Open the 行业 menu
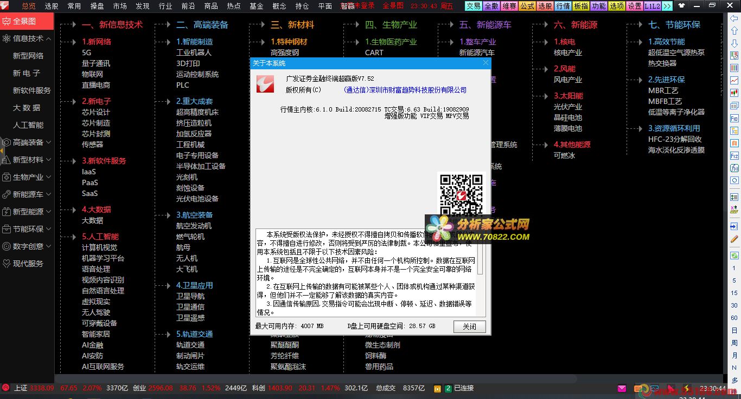The width and height of the screenshot is (741, 399). coord(165,6)
